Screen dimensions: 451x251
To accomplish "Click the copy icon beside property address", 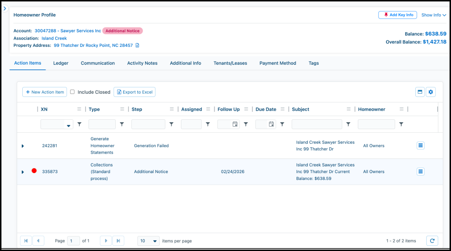I will pyautogui.click(x=137, y=45).
